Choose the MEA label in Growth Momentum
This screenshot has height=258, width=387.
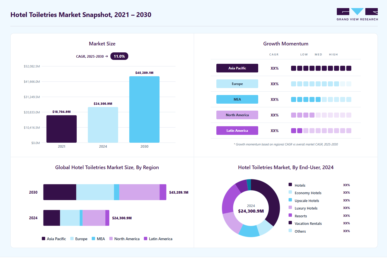point(237,99)
